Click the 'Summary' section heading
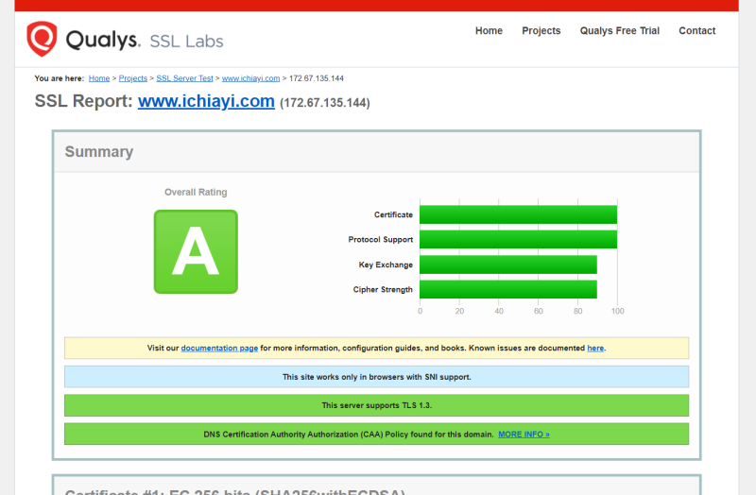756x495 pixels. 99,152
